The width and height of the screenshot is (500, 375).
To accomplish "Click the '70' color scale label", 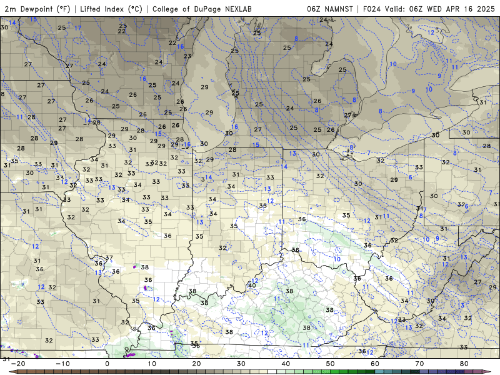I will (419, 364).
